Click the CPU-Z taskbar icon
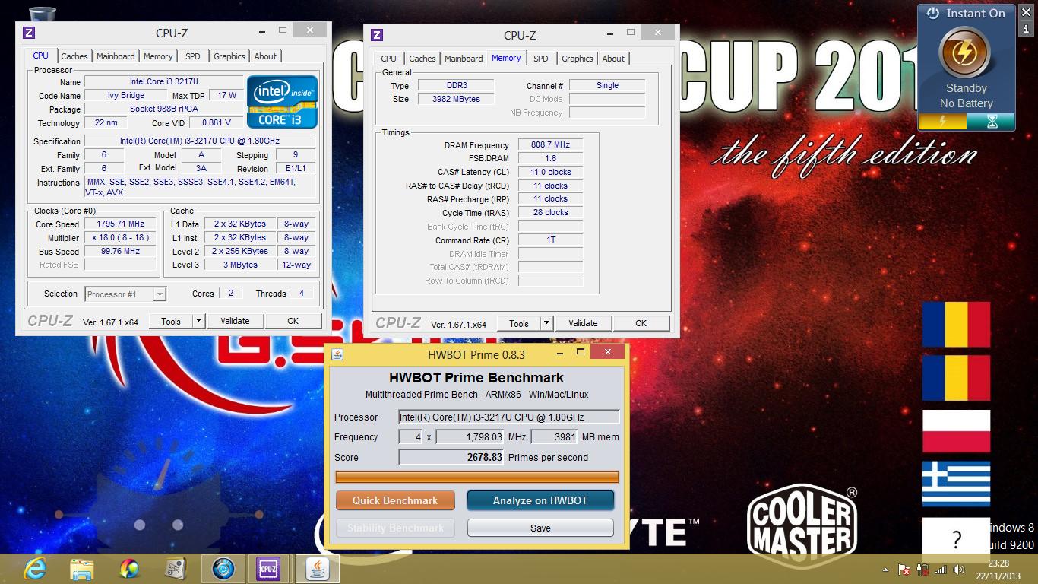The image size is (1038, 584). click(268, 568)
